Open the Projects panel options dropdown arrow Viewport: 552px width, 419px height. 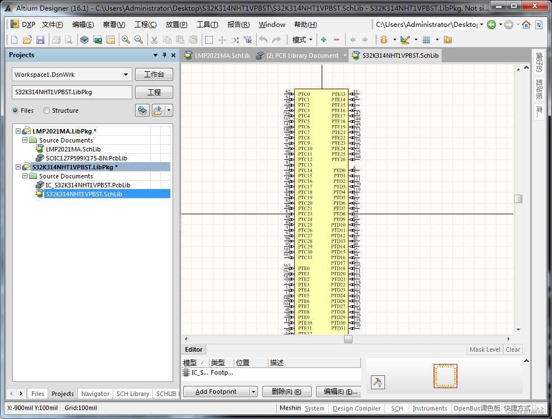click(x=155, y=55)
